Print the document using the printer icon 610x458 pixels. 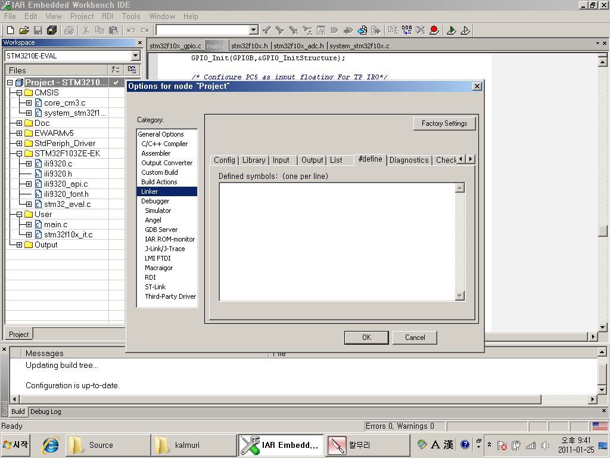tap(69, 30)
